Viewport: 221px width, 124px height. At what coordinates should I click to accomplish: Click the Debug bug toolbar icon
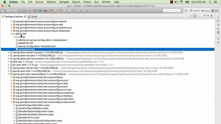(35, 11)
